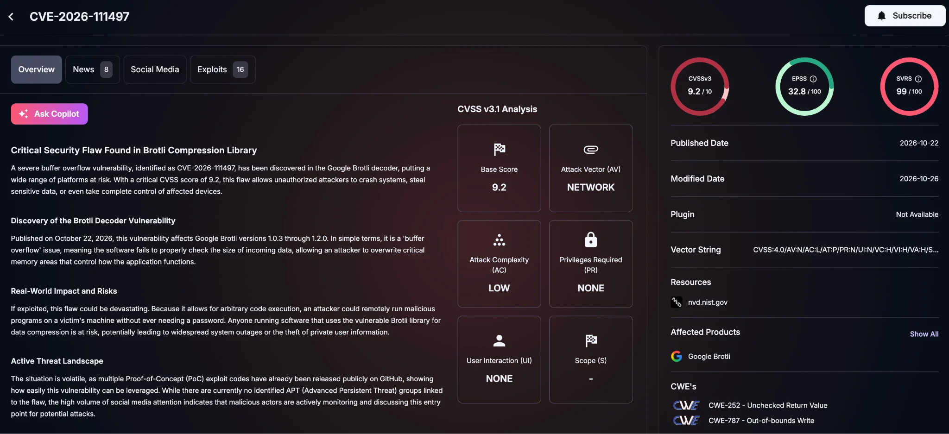
Task: Click the Subscribe button
Action: coord(905,16)
